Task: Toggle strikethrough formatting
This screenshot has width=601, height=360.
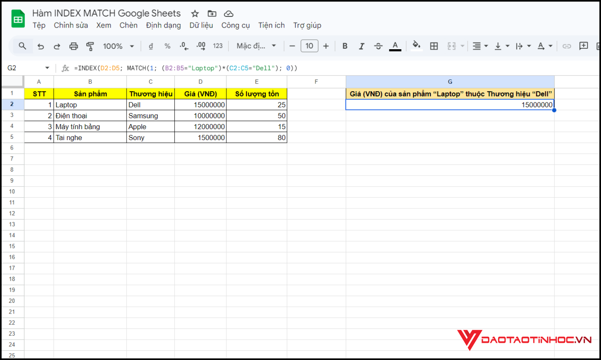Action: click(378, 46)
